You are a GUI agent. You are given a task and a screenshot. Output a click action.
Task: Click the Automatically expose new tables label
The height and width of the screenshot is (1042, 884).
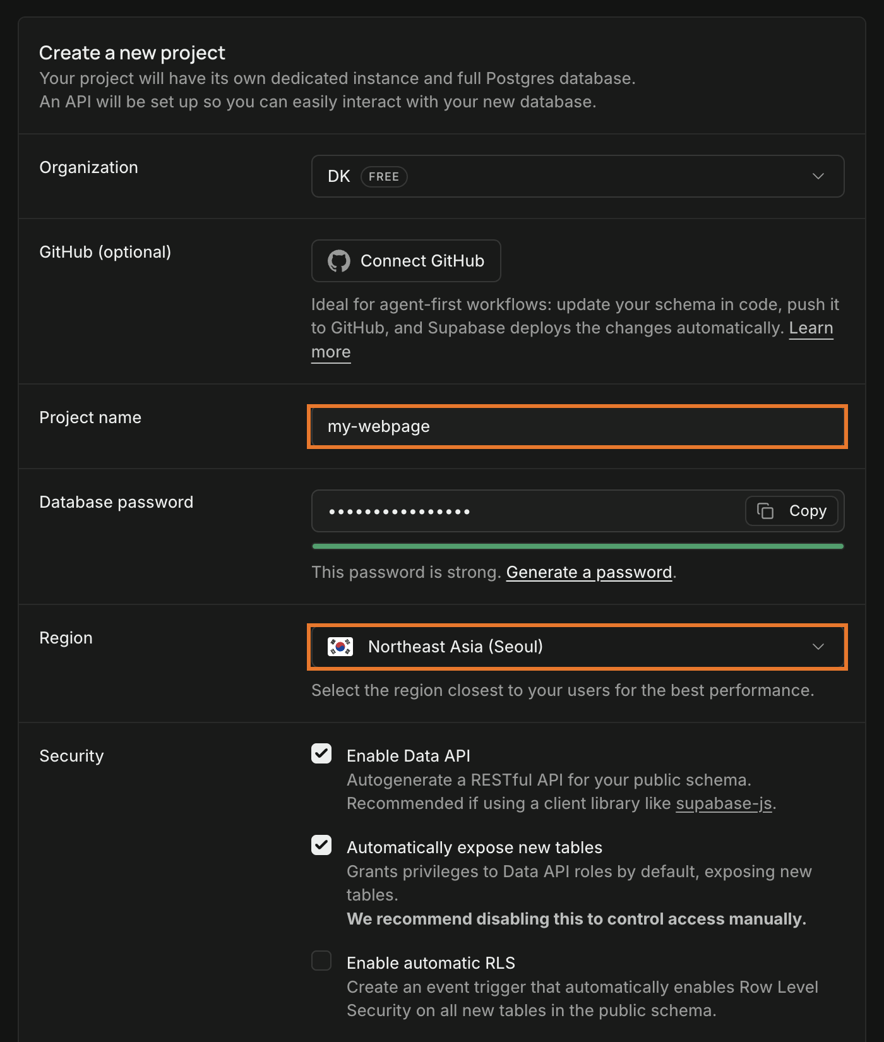tap(474, 847)
